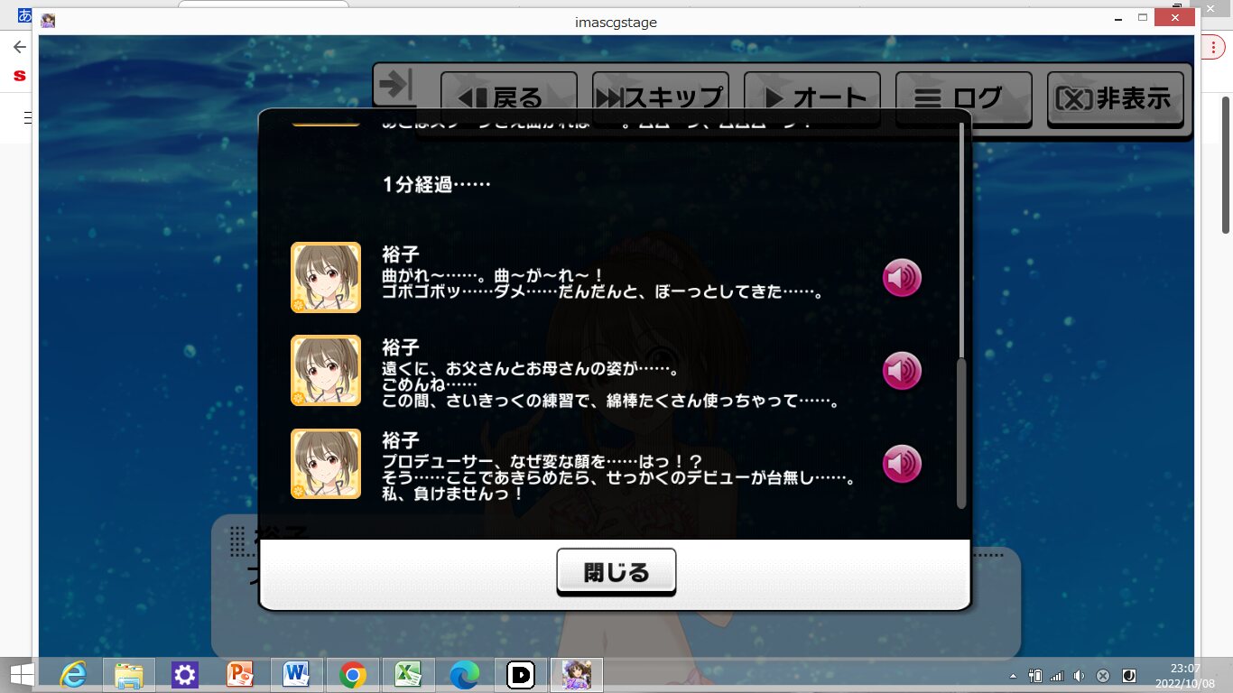Click the imascgstage window title icon
1233x693 pixels.
coord(49,21)
